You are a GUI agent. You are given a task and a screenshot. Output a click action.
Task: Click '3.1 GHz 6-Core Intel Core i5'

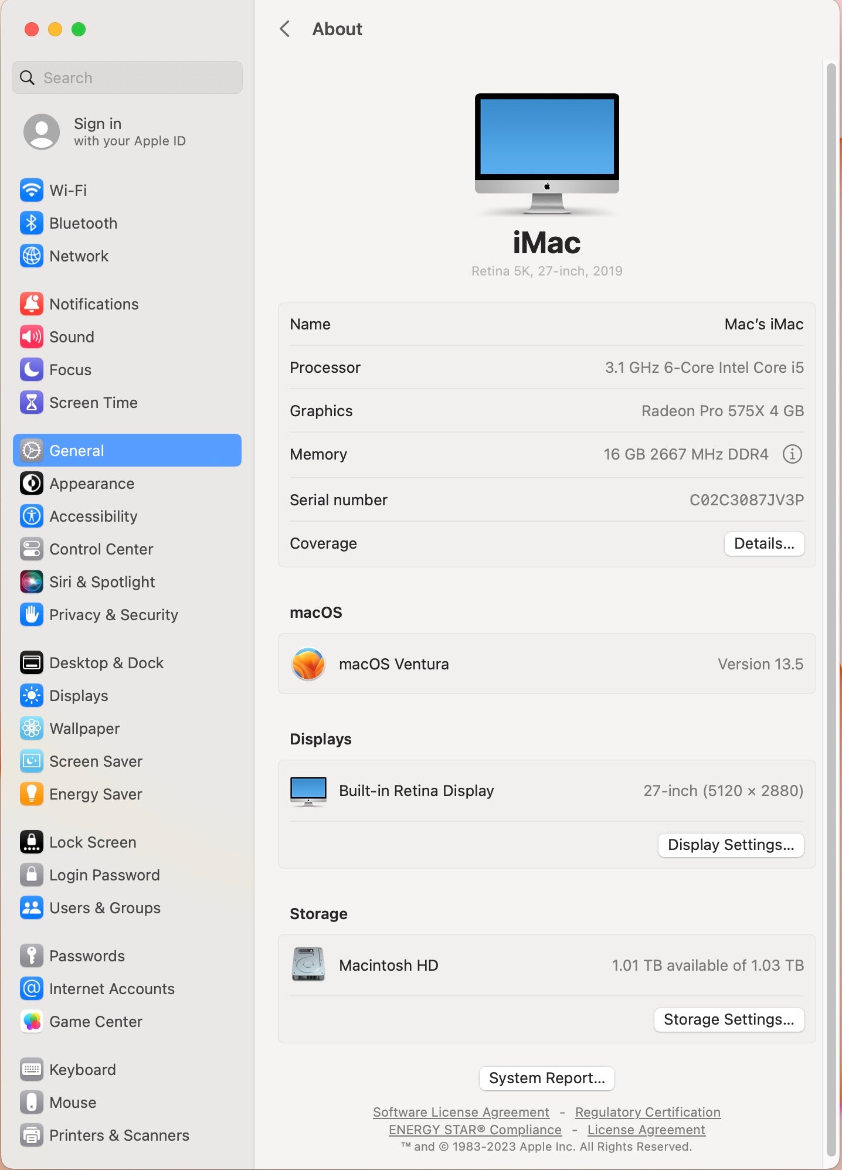pos(704,368)
